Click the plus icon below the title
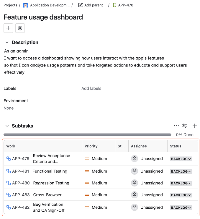 tap(8, 28)
